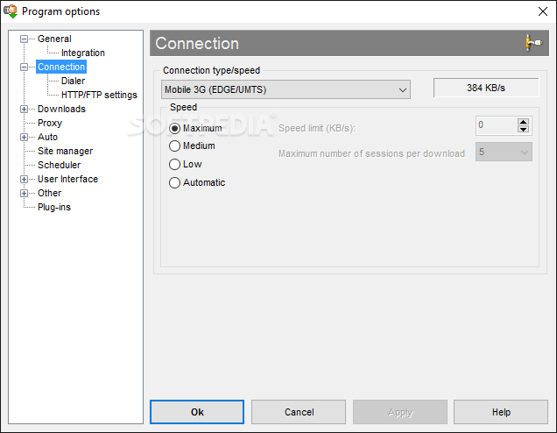Open HTTP/FTP settings page
This screenshot has height=433, width=557.
coord(99,95)
